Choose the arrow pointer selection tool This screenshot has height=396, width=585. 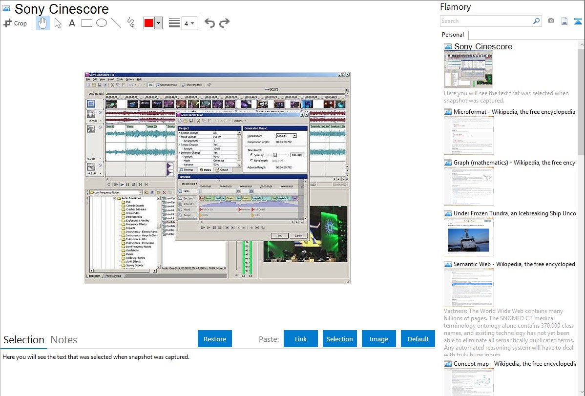point(58,23)
